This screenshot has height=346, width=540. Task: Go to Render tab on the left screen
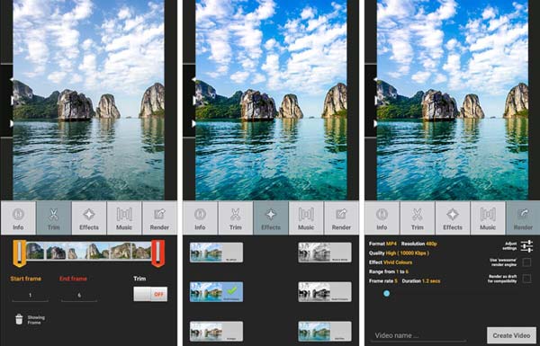pos(159,218)
